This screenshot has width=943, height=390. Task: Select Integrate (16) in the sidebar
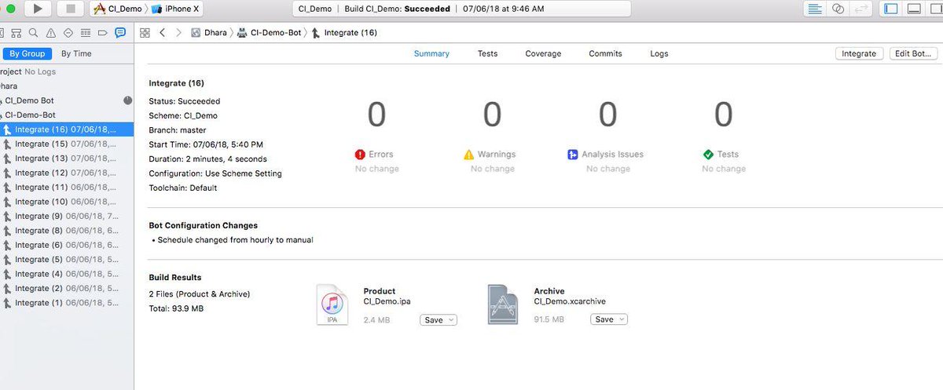pos(67,129)
